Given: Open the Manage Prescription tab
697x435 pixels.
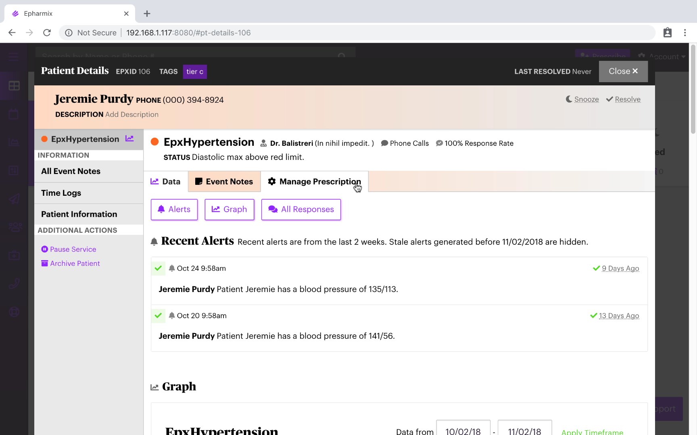Looking at the screenshot, I should point(315,182).
